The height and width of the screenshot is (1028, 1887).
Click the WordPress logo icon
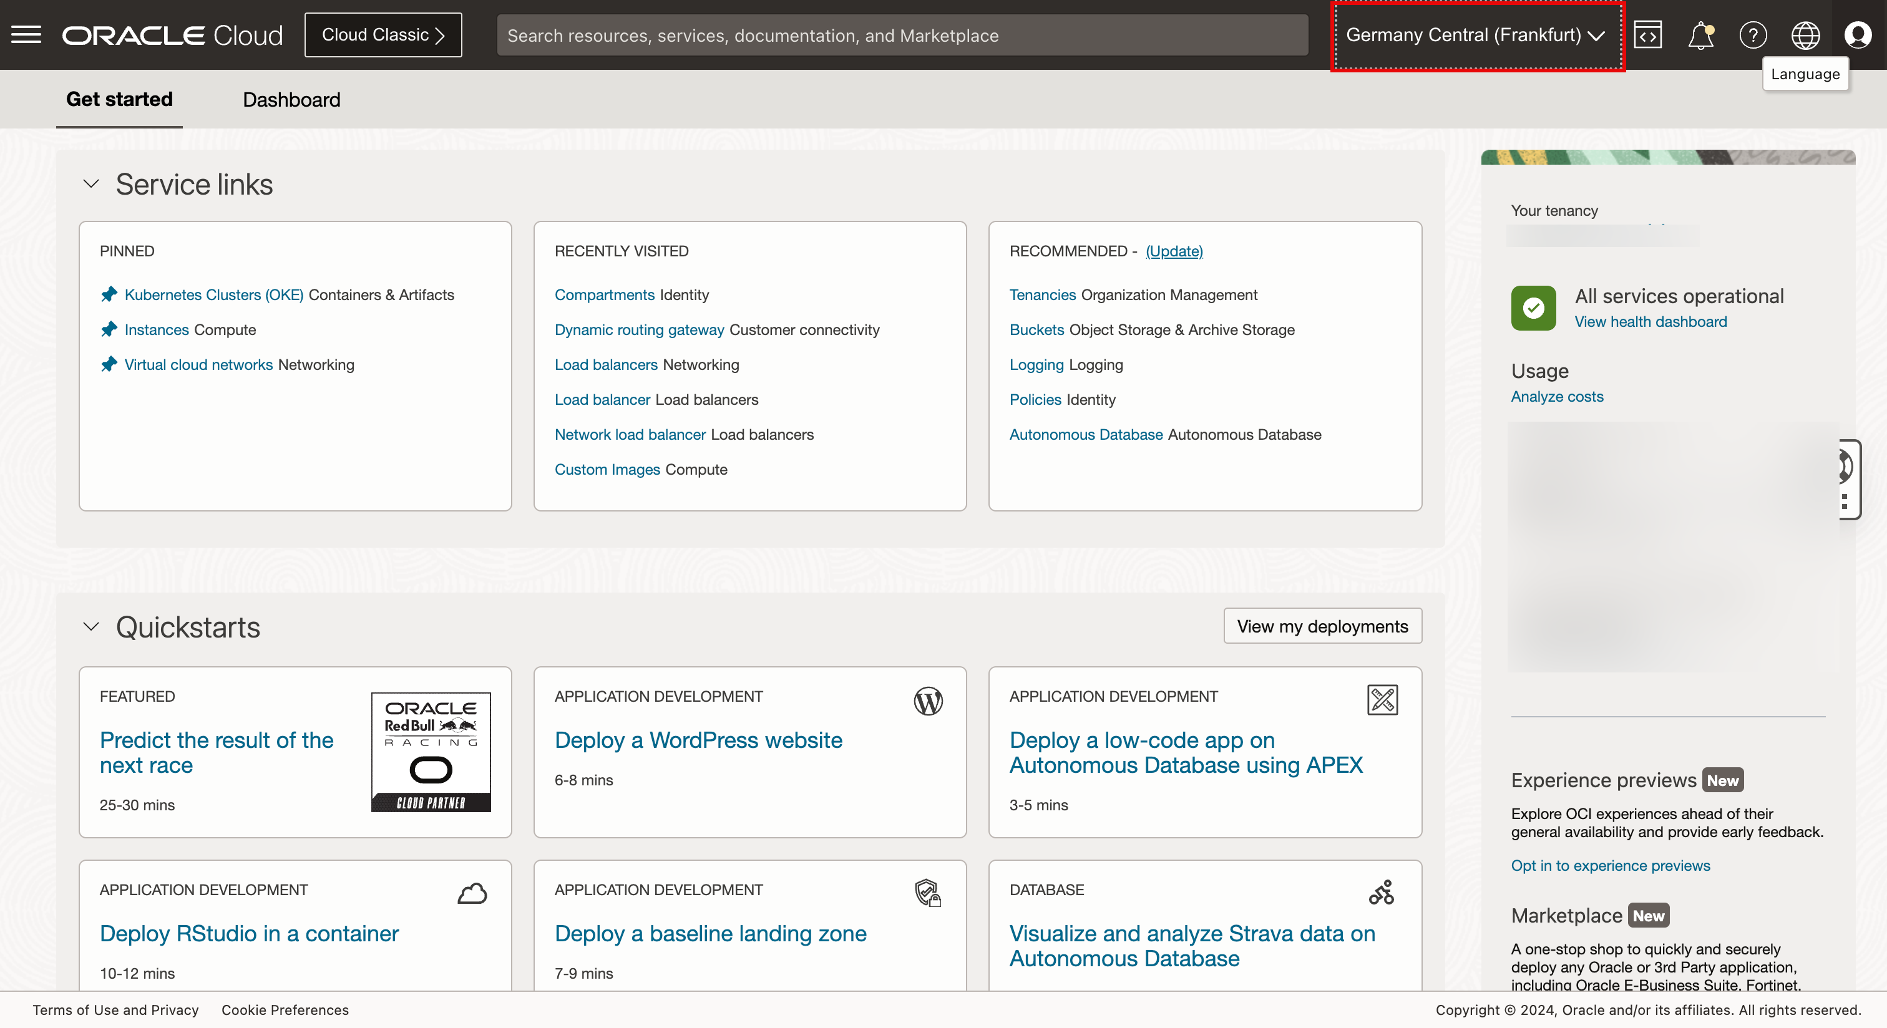pos(928,701)
